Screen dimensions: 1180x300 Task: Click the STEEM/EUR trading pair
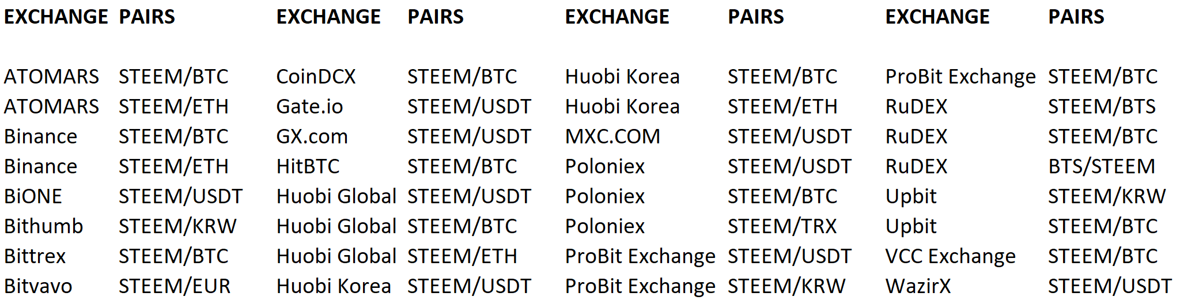175,286
